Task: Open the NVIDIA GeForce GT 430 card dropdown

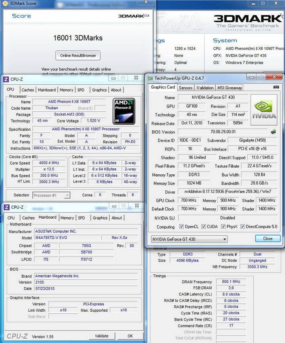Action: click(189, 239)
